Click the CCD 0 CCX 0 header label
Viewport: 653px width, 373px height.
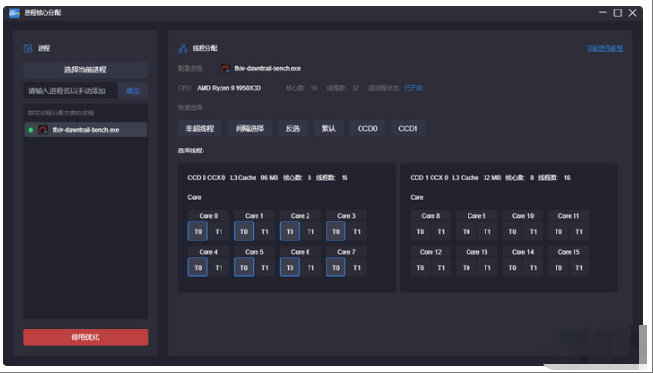[x=206, y=178]
